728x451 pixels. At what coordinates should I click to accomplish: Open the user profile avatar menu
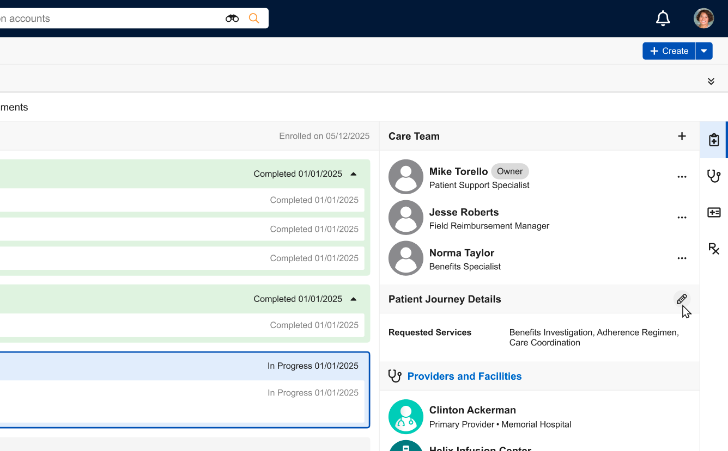click(x=703, y=18)
